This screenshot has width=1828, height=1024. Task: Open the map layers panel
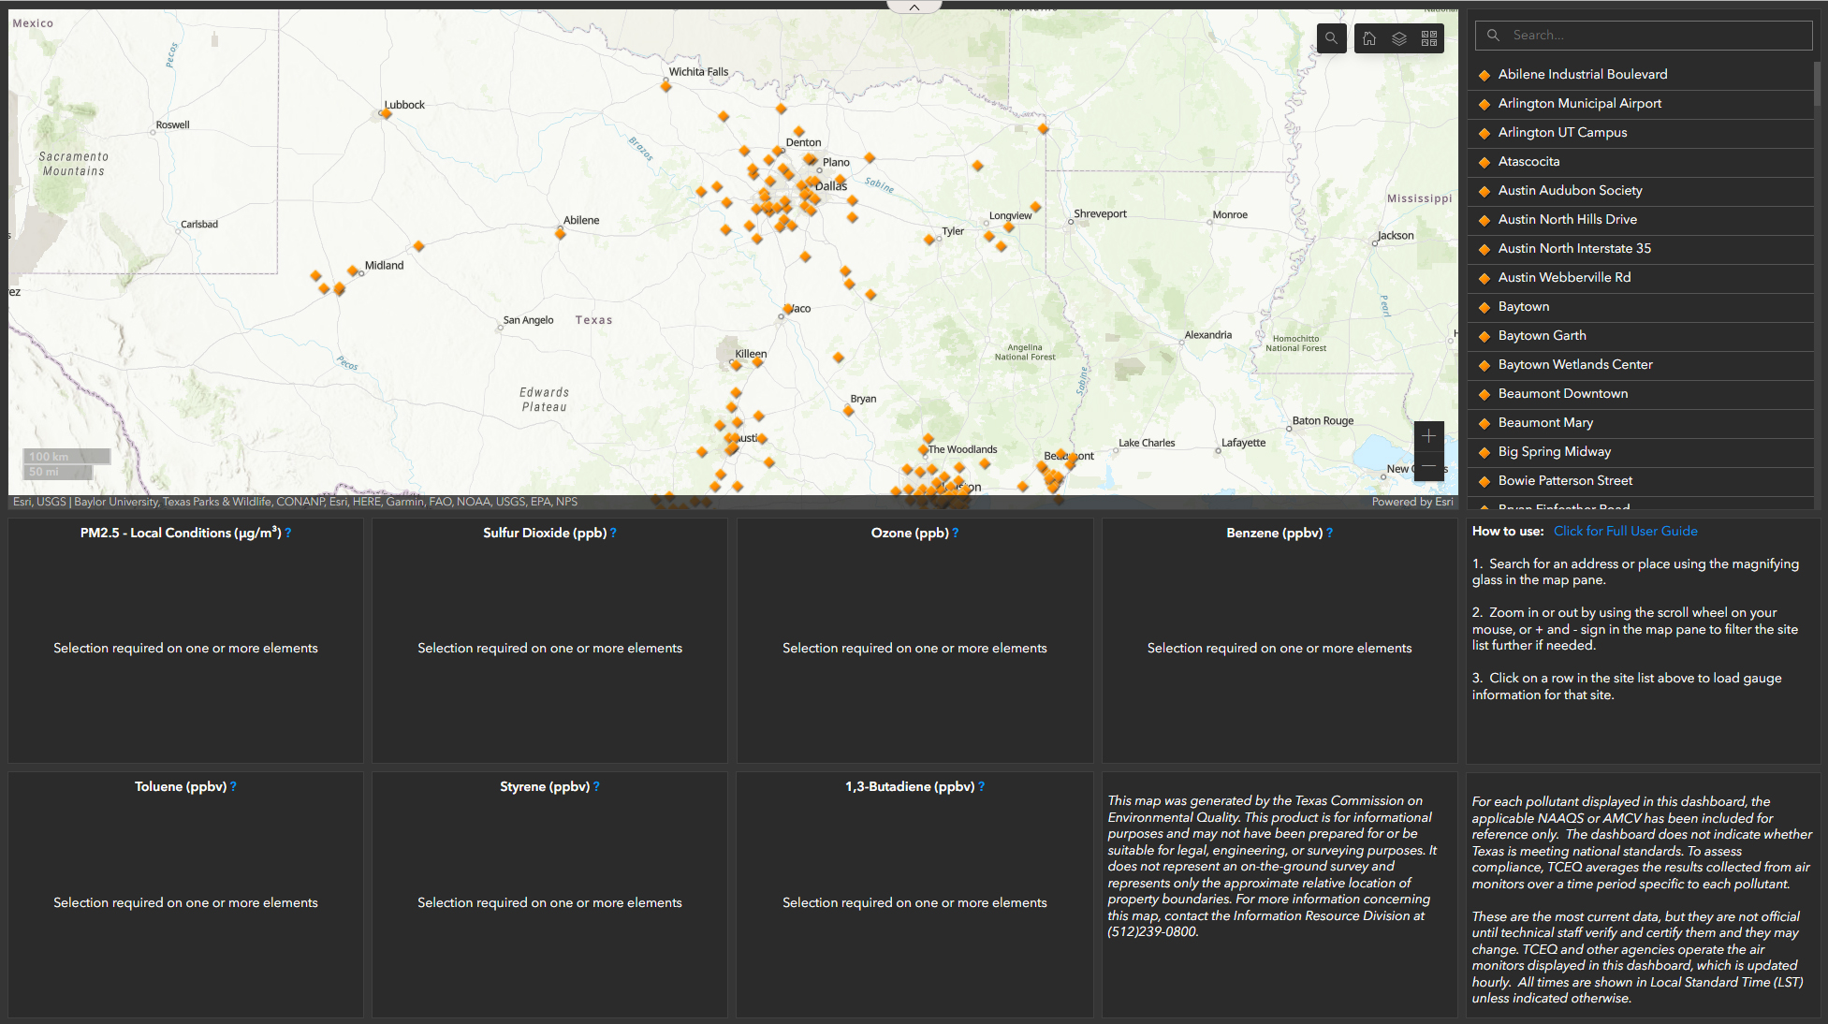1398,38
